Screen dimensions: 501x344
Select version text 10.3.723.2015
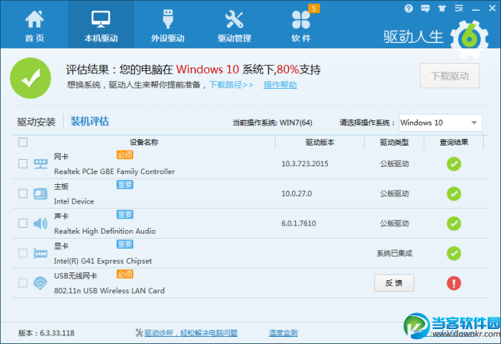(x=305, y=164)
